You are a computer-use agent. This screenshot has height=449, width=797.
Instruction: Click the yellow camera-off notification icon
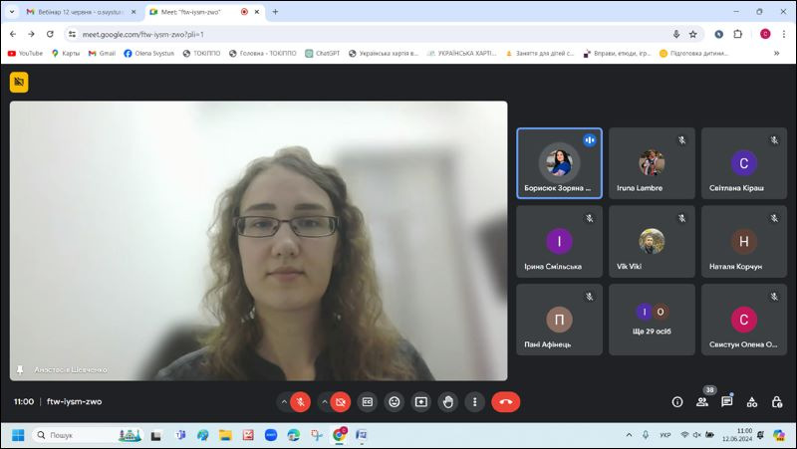19,82
